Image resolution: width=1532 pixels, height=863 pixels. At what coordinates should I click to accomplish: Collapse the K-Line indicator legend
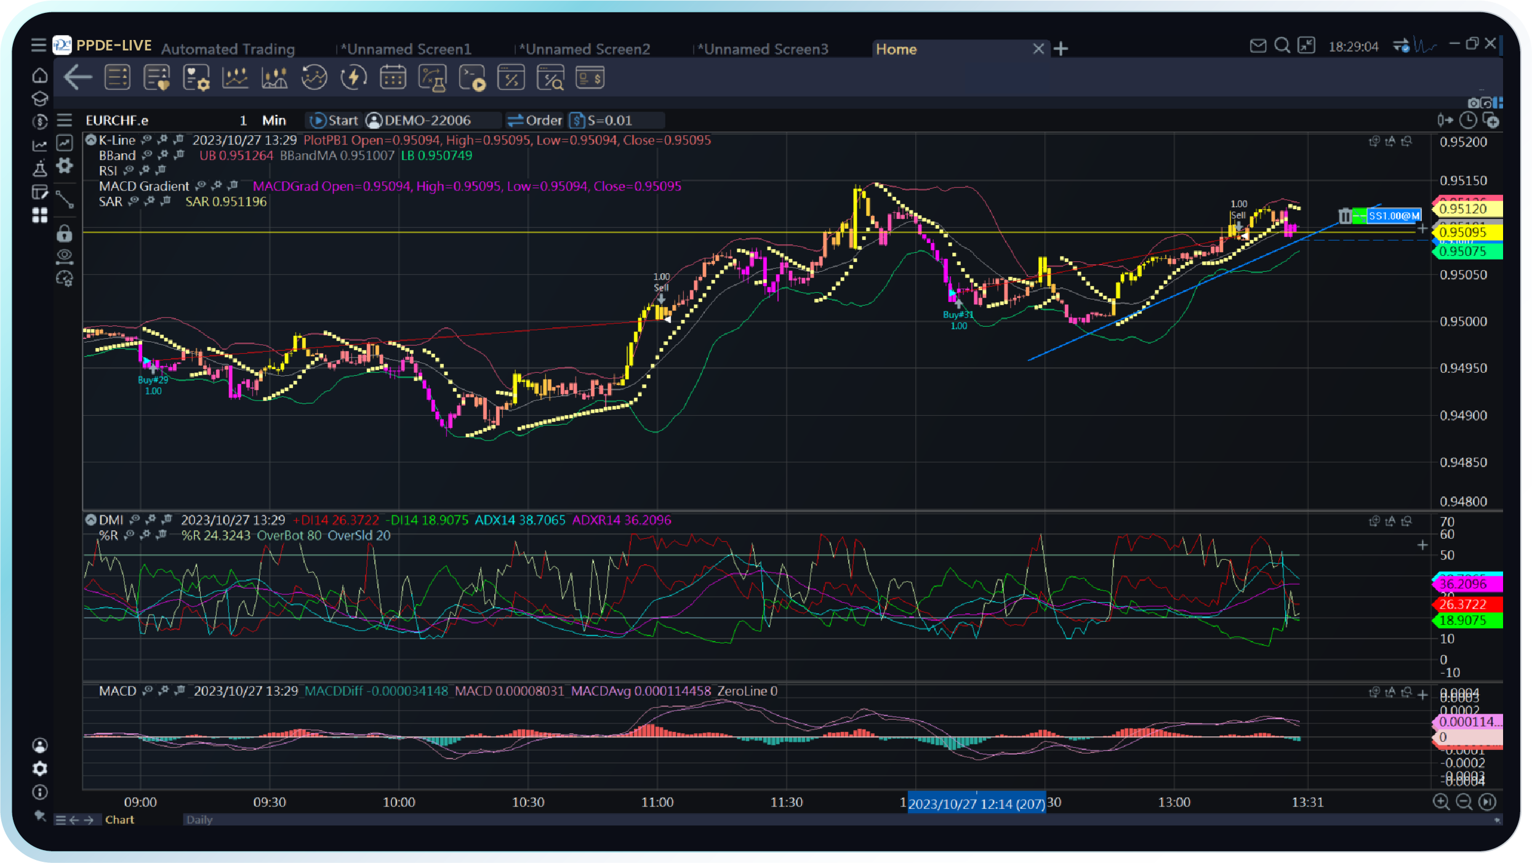(x=90, y=140)
